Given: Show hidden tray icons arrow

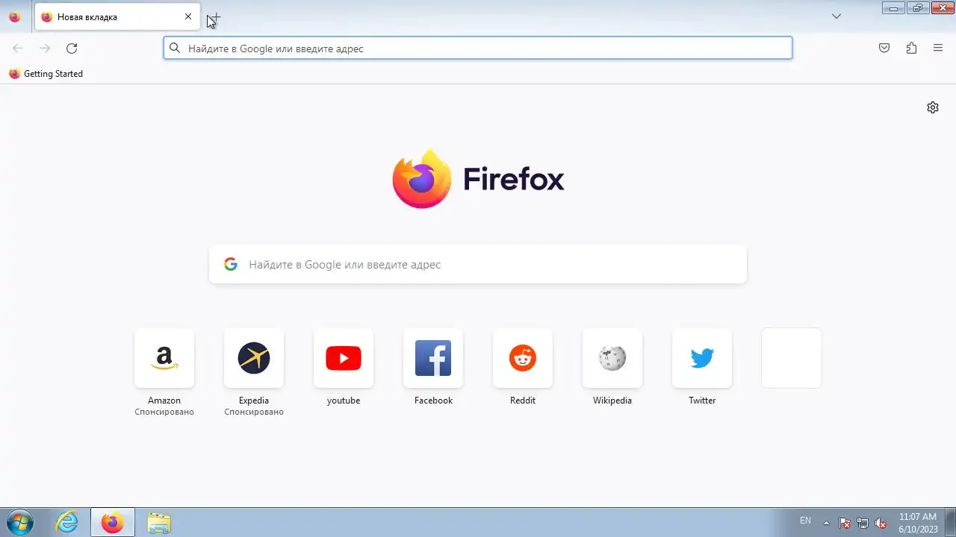Looking at the screenshot, I should (826, 522).
